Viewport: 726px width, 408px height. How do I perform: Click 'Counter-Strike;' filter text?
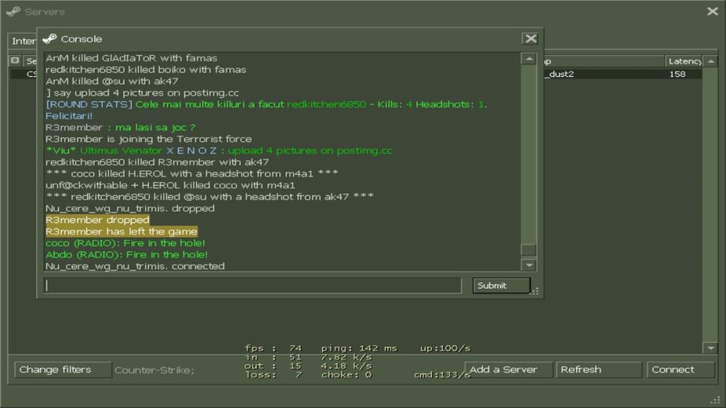tap(154, 370)
